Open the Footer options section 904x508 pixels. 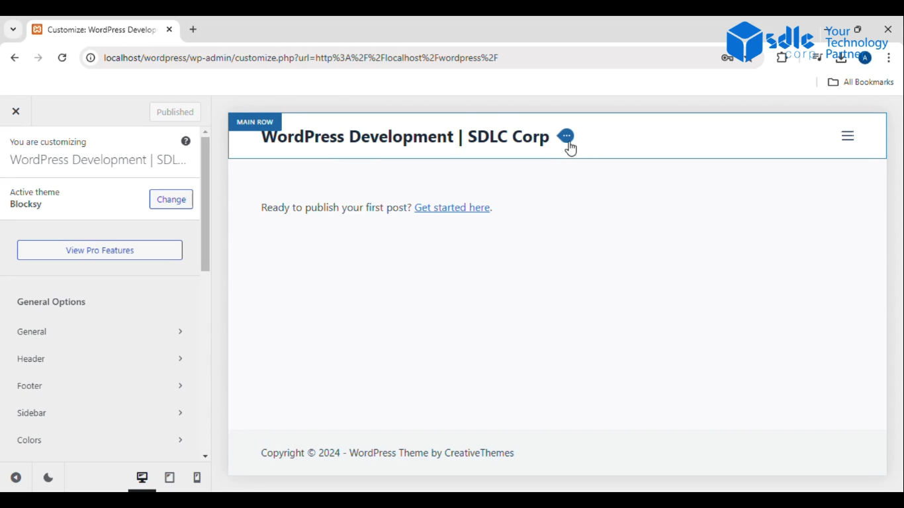(100, 386)
